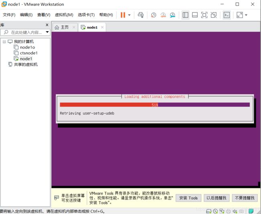
Task: Switch to the 主页 home tab
Action: click(65, 27)
